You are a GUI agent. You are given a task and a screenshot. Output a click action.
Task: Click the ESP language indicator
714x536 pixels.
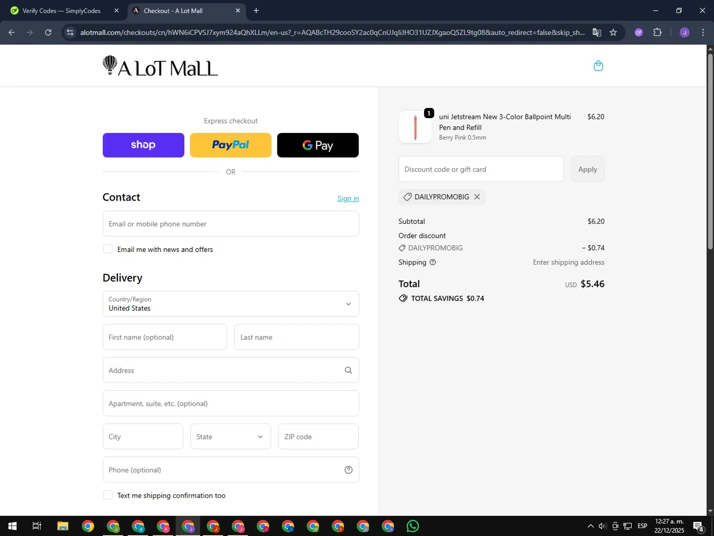(642, 526)
